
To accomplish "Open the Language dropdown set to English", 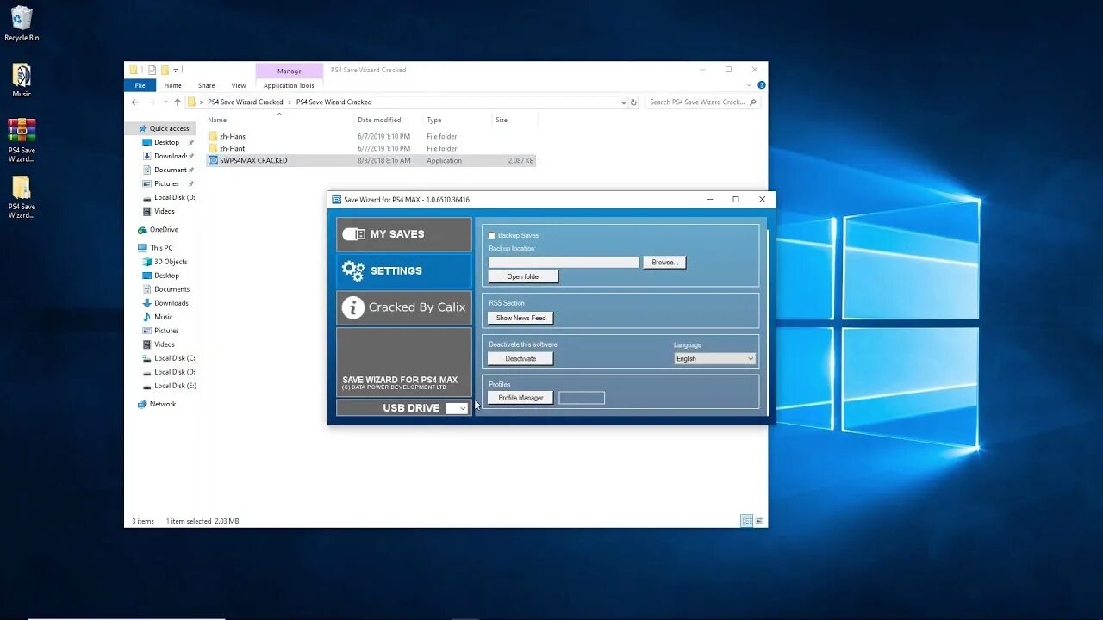I will tap(714, 358).
